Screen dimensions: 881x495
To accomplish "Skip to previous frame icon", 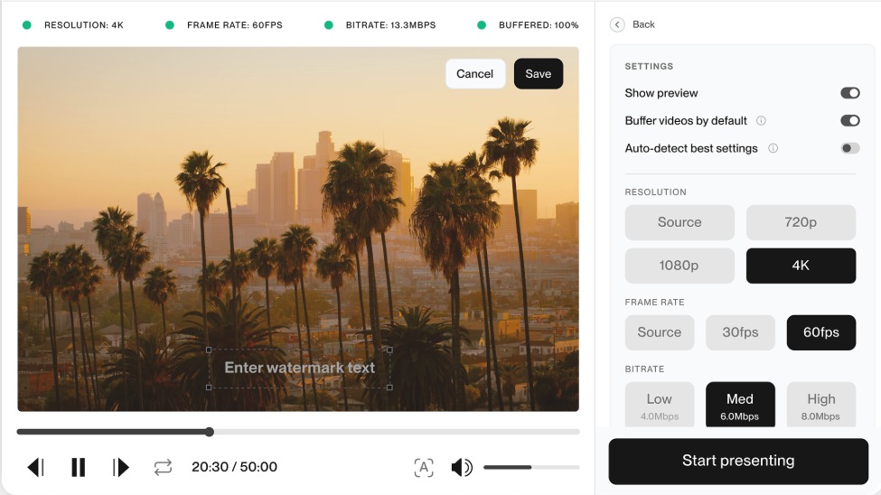I will coord(35,467).
